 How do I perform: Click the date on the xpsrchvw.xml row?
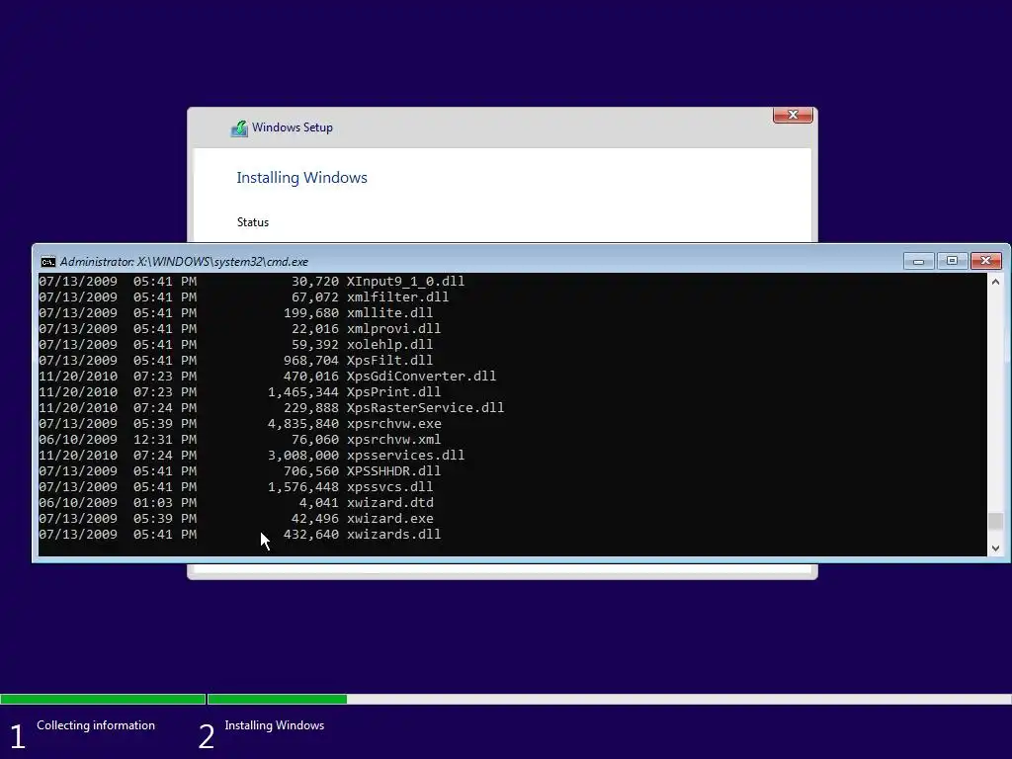(x=78, y=440)
